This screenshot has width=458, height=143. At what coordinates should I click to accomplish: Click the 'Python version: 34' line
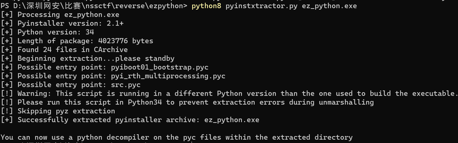[x=55, y=32]
